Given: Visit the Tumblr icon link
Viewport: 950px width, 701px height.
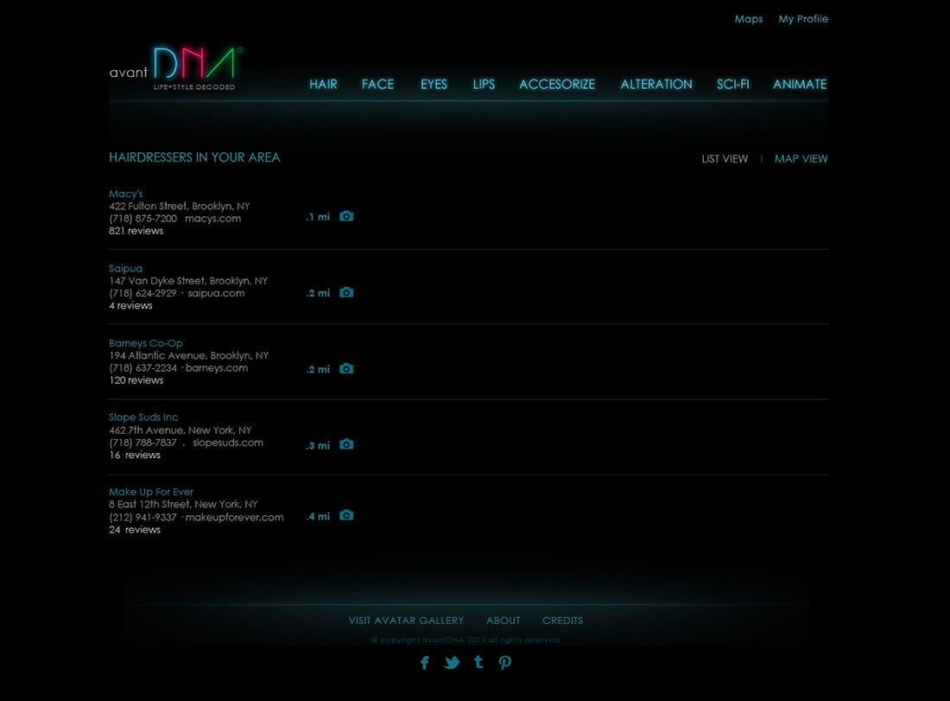Looking at the screenshot, I should 478,661.
